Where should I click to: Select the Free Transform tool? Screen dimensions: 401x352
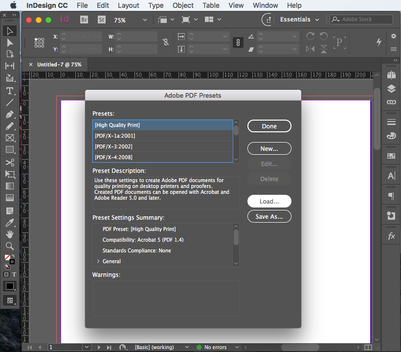[x=10, y=174]
